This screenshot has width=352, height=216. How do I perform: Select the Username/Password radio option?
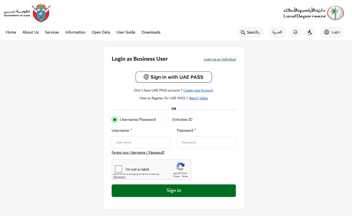(x=115, y=120)
